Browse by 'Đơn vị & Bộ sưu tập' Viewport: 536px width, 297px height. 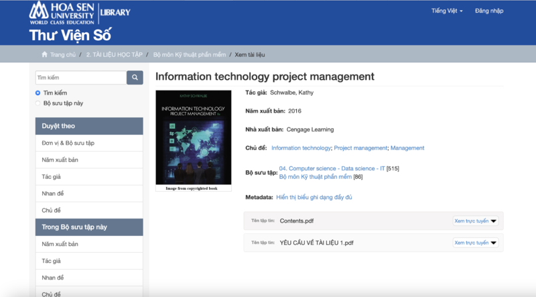point(65,143)
